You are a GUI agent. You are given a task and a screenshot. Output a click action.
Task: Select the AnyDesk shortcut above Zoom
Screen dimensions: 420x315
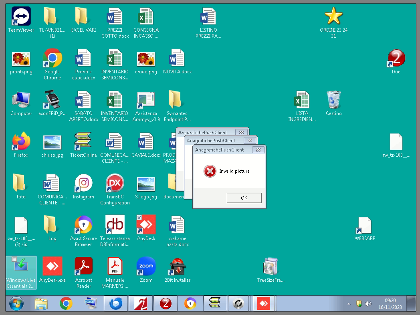146,228
